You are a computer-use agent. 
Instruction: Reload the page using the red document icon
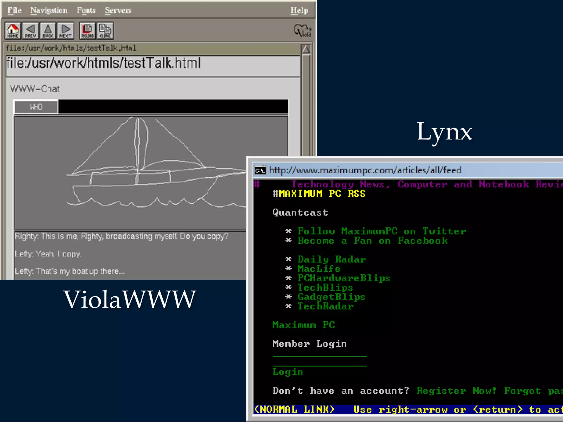(87, 31)
